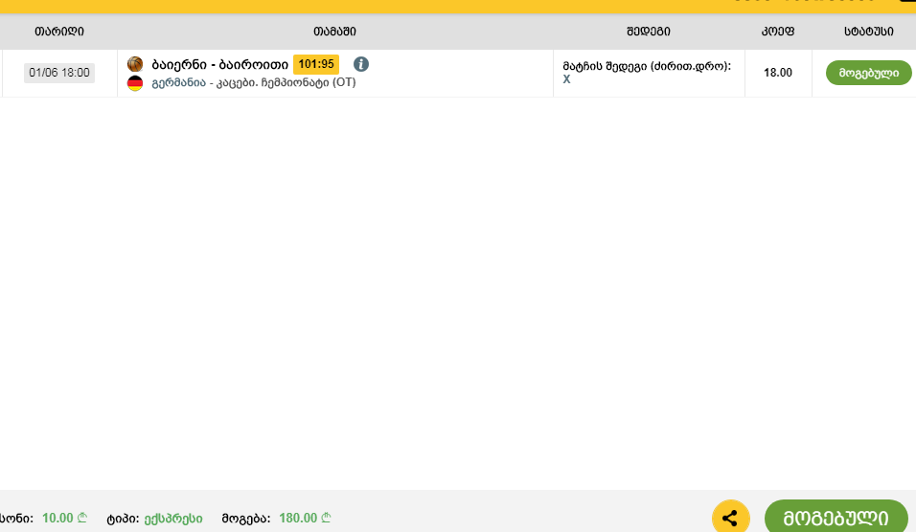Screen dimensions: 916x532
Task: Click the სტატუსი column header
Action: tap(869, 32)
